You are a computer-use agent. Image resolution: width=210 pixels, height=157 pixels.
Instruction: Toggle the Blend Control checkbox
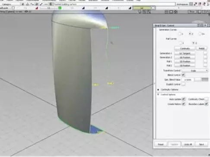(183, 75)
